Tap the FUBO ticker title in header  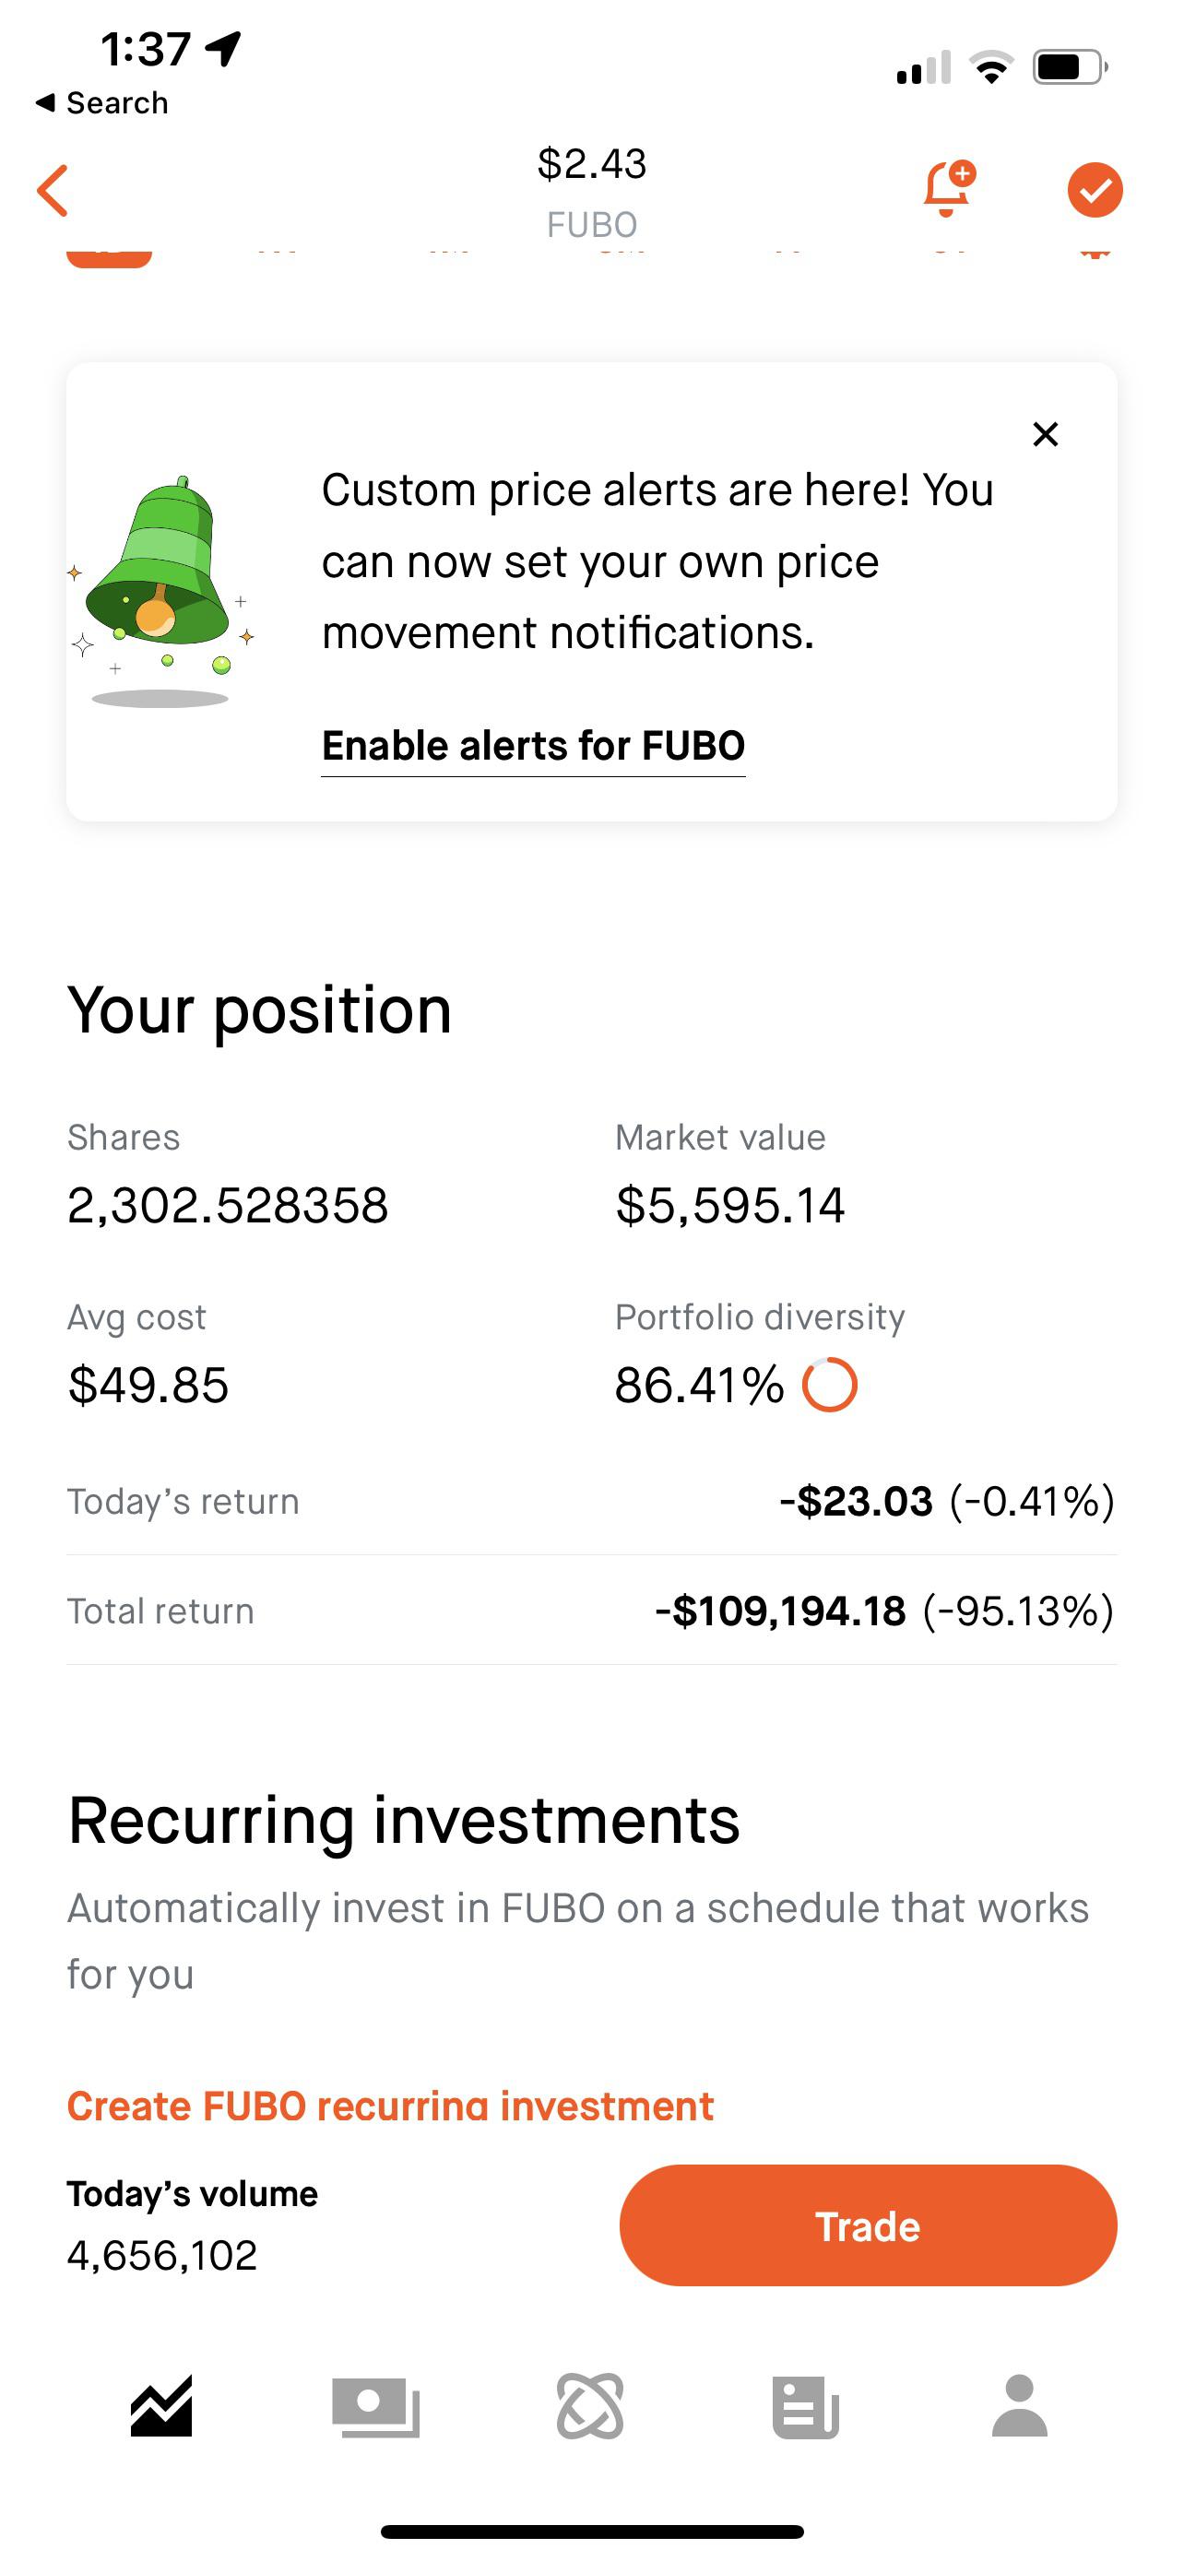tap(591, 224)
